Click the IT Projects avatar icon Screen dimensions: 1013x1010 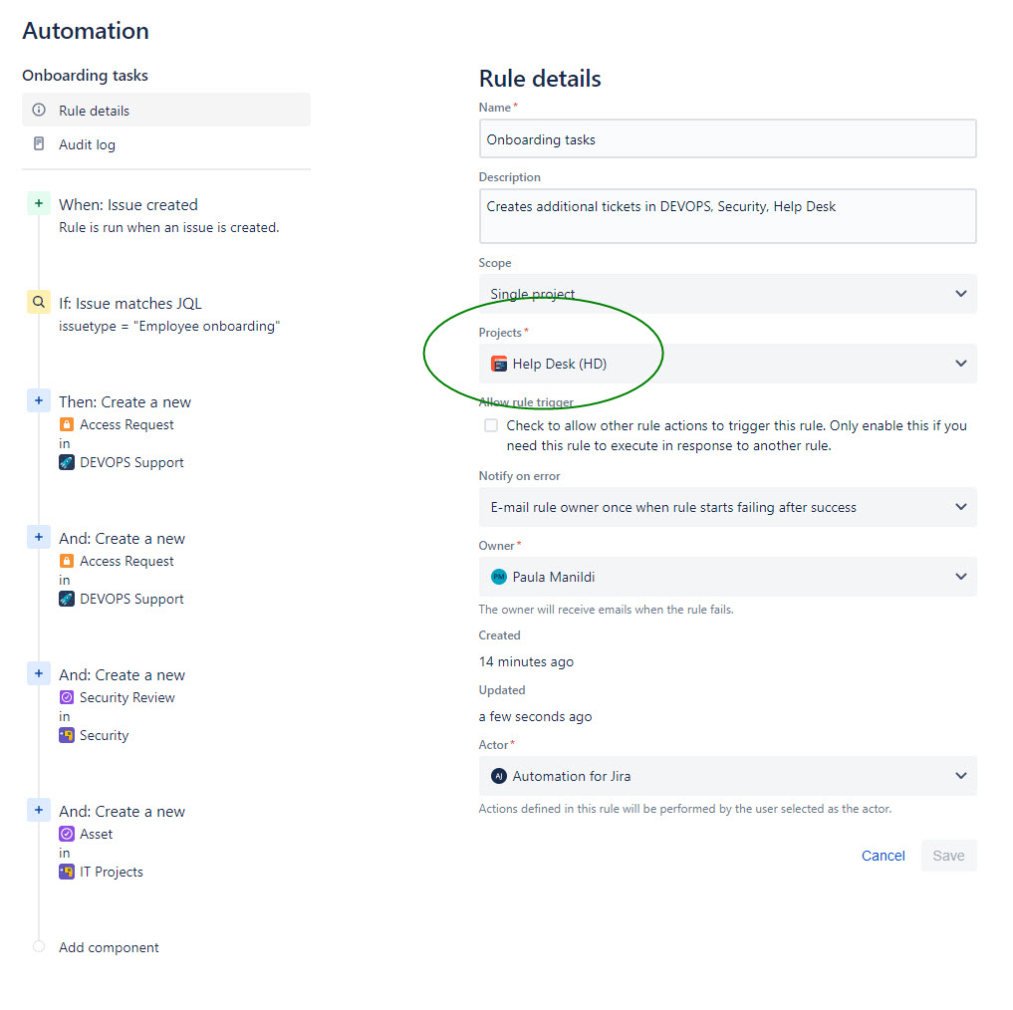coord(67,872)
